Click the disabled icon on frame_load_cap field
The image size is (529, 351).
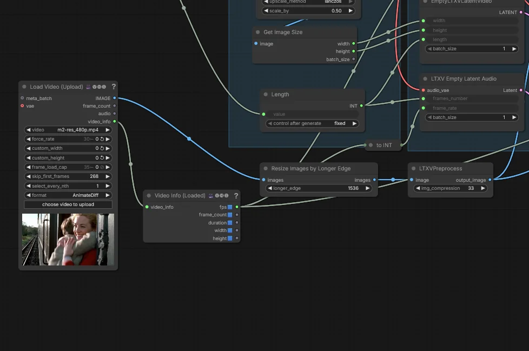coord(102,167)
